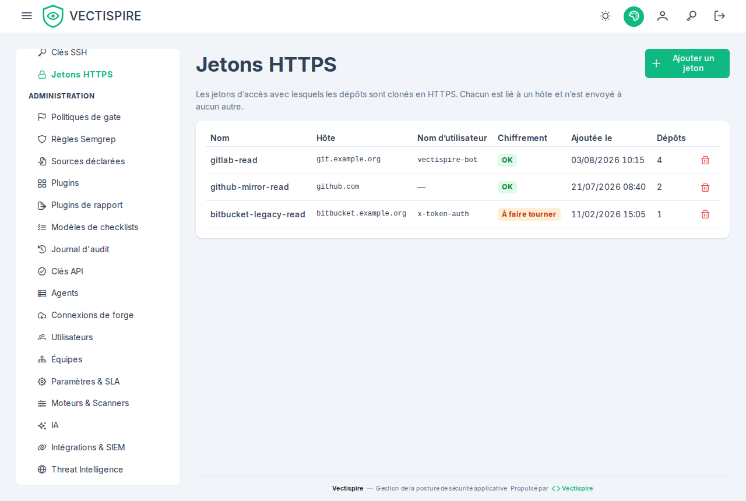The width and height of the screenshot is (746, 501).
Task: Click the À faire tourner status badge
Action: coord(529,214)
